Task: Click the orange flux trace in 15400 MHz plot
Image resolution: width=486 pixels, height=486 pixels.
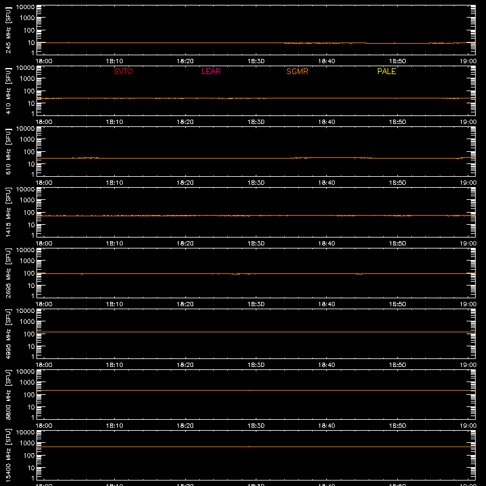Action: click(256, 447)
